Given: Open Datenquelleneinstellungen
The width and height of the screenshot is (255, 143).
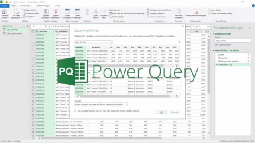Looking at the screenshot, I should 196,13.
